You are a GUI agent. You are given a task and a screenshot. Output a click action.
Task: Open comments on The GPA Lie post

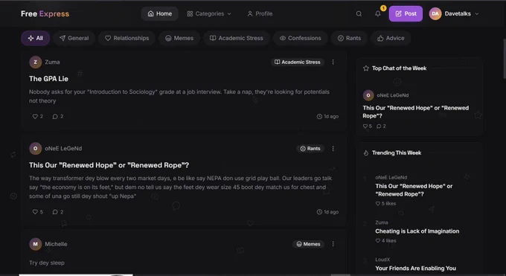[x=55, y=116]
